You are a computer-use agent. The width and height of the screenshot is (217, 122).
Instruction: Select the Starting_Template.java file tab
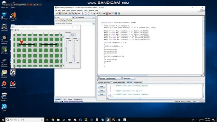point(106,78)
